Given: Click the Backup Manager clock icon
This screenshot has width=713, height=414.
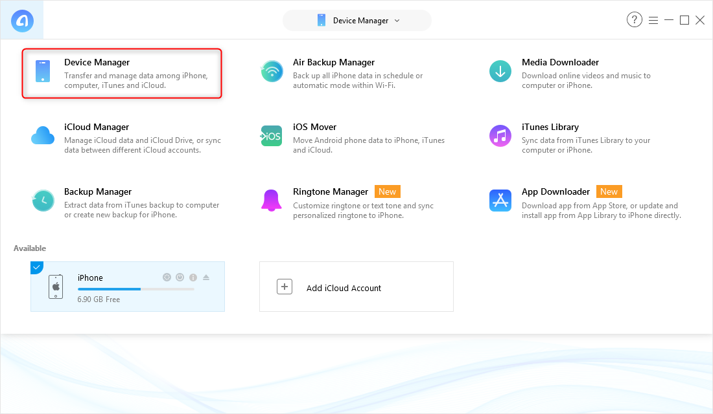Looking at the screenshot, I should pyautogui.click(x=43, y=201).
